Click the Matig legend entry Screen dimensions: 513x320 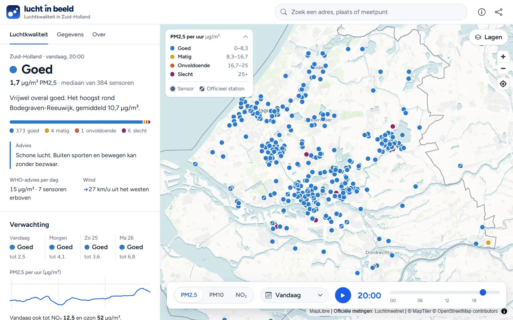[209, 57]
